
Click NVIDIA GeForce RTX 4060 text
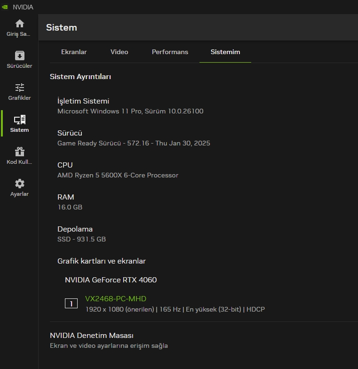pyautogui.click(x=111, y=280)
